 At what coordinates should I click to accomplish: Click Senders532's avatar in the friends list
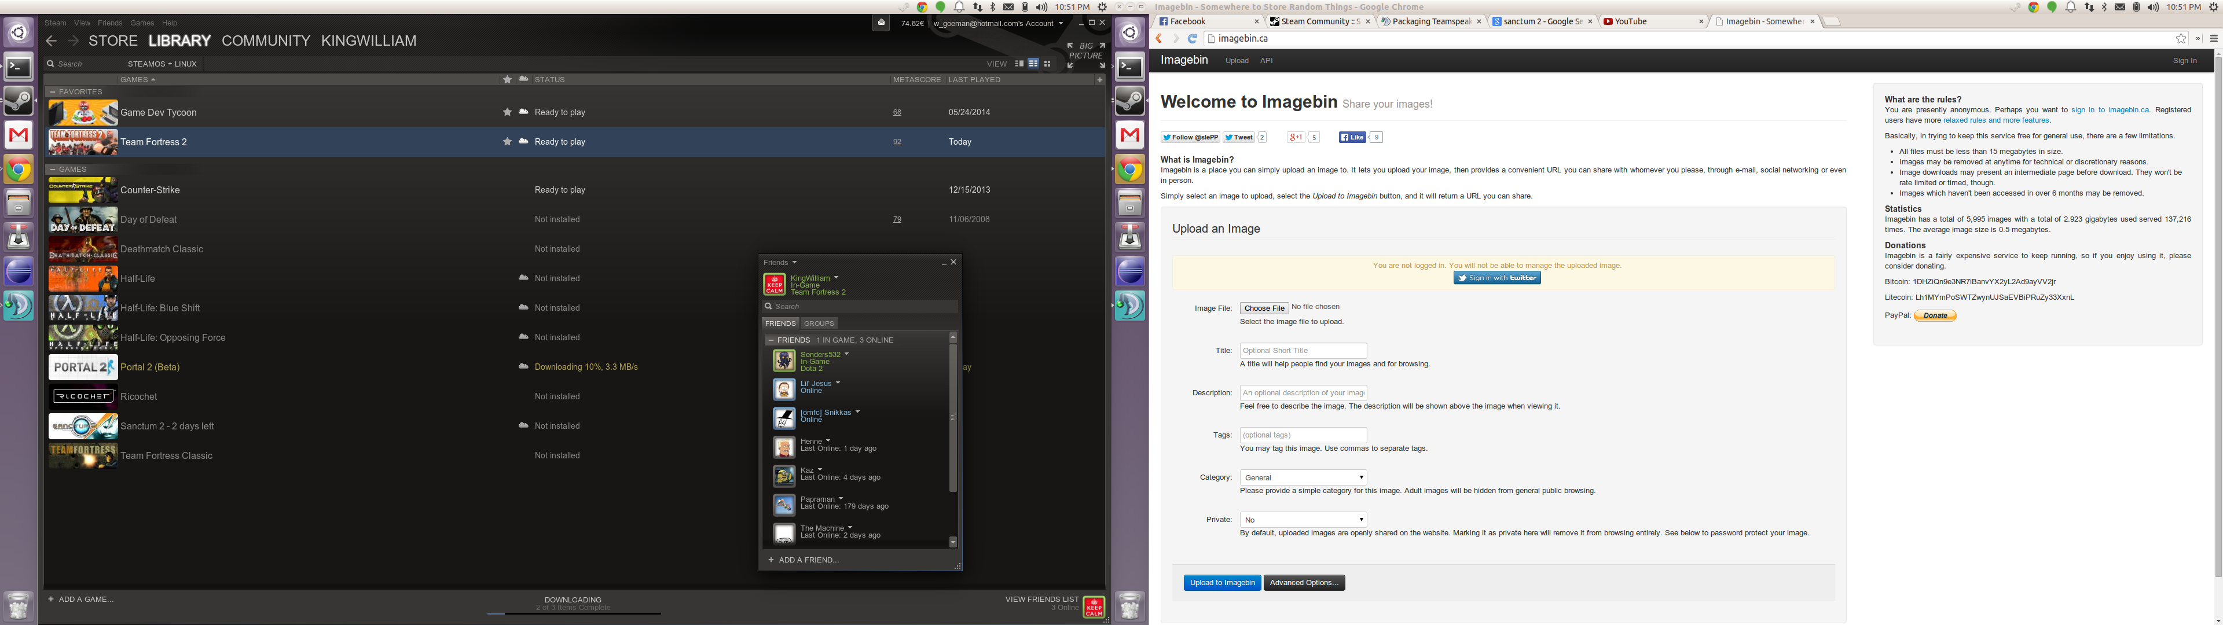[x=784, y=361]
